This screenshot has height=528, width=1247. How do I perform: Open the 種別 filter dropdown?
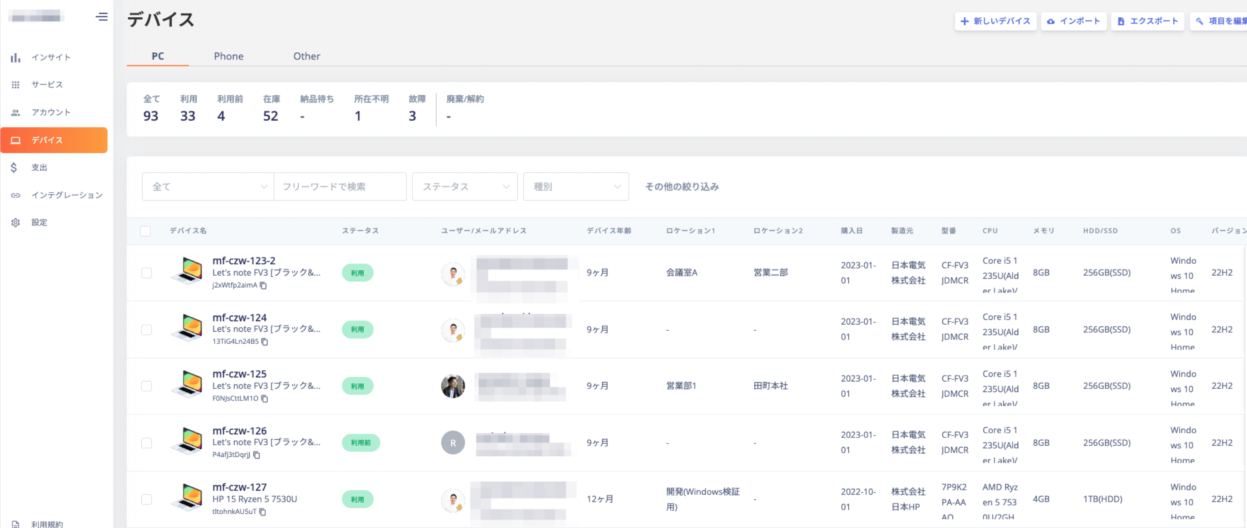pyautogui.click(x=576, y=186)
